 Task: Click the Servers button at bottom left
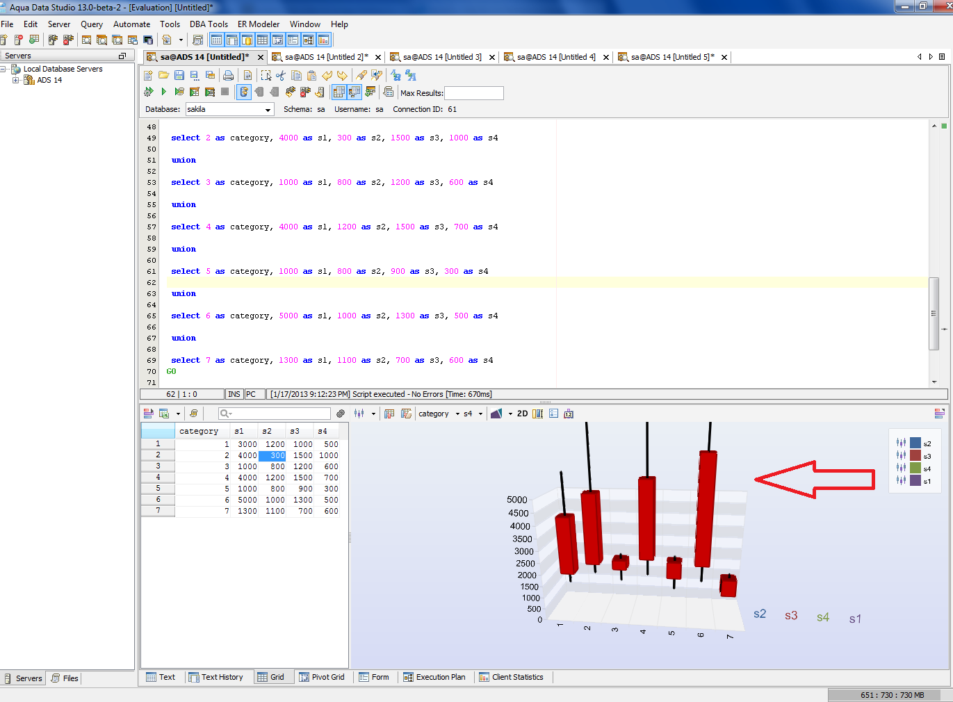coord(24,678)
